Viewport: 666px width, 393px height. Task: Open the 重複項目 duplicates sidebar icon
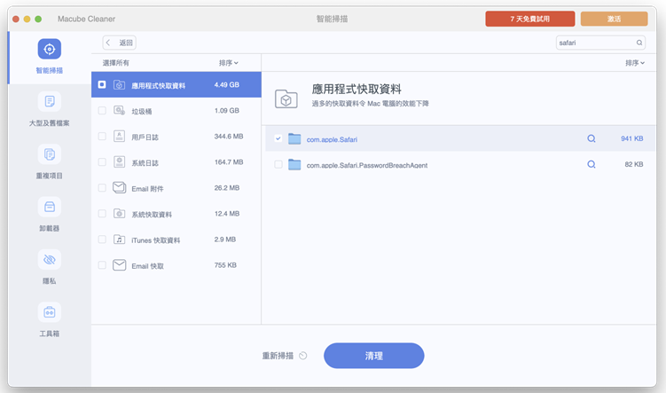click(50, 154)
